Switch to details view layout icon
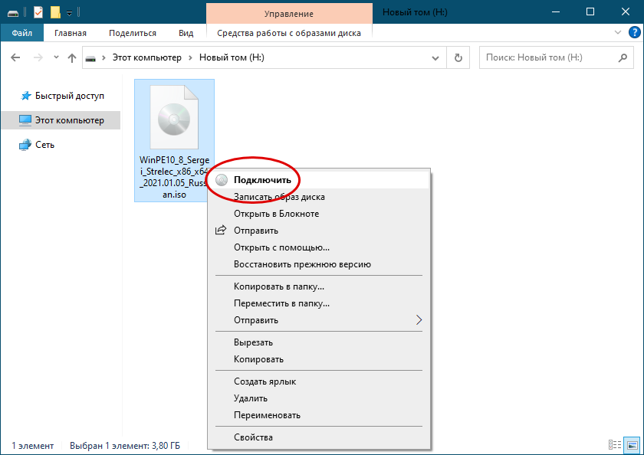 (x=615, y=445)
